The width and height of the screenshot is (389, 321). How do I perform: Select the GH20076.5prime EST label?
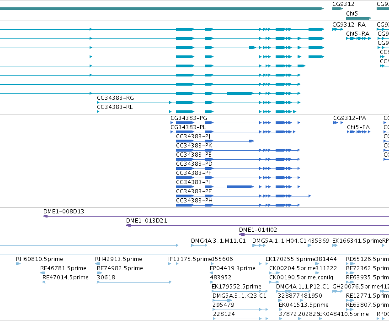pyautogui.click(x=356, y=287)
